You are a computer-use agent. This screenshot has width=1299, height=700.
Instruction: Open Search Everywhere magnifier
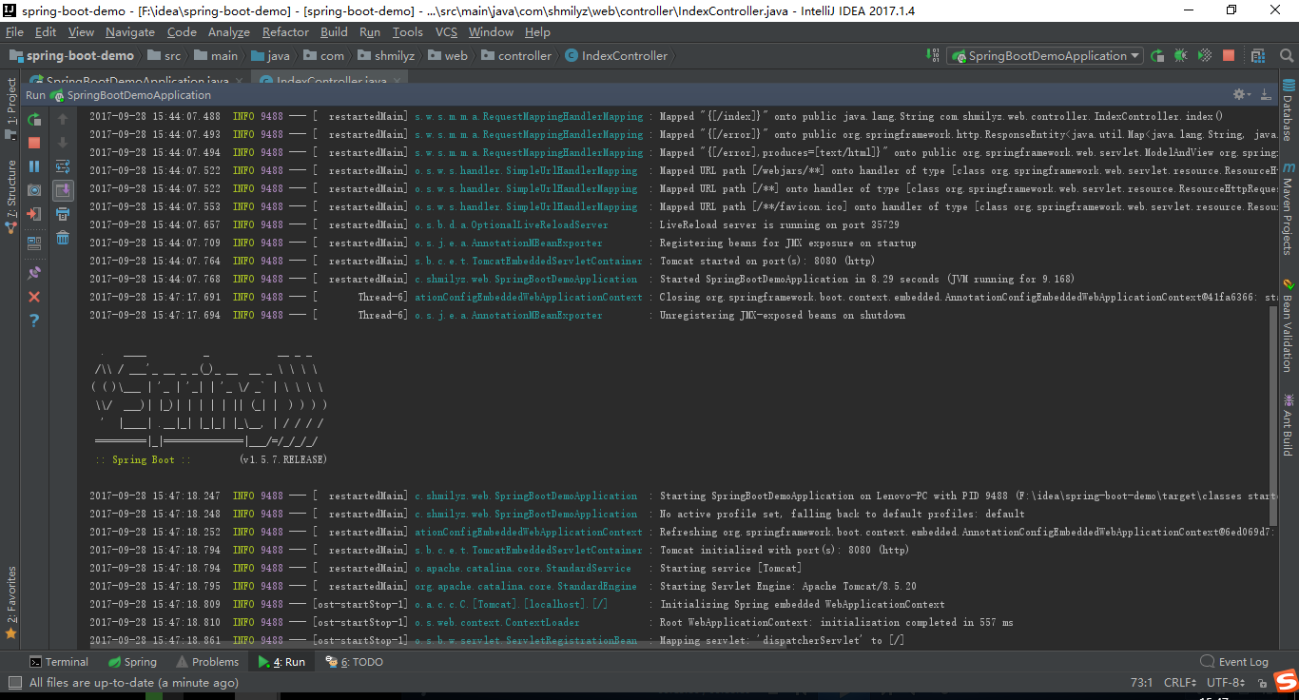(x=1286, y=56)
